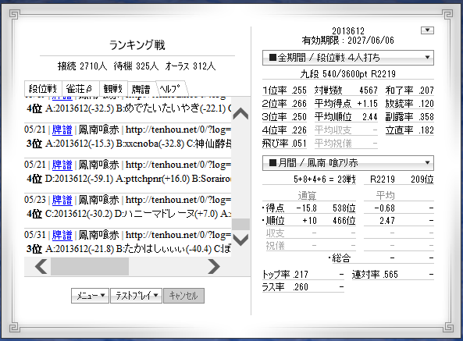Select the 牌譜 tab

(x=141, y=89)
